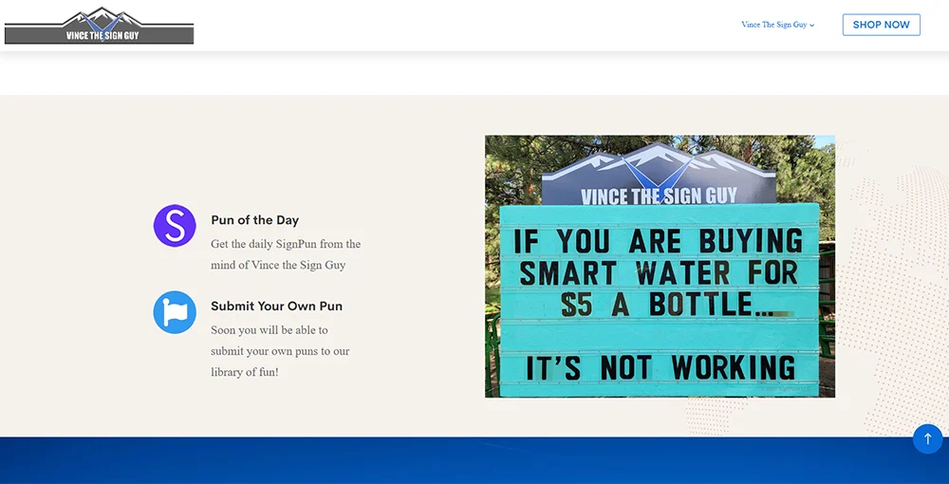
Task: Click the Submit Your Own Pun heading
Action: click(x=276, y=307)
